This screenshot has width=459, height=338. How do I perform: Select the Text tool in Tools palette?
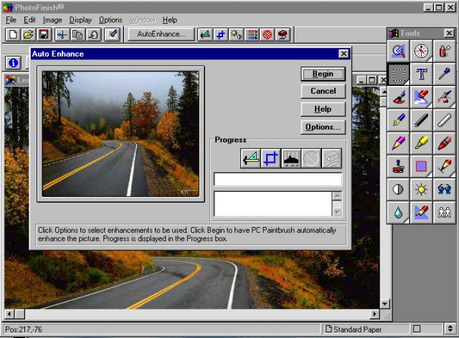422,74
